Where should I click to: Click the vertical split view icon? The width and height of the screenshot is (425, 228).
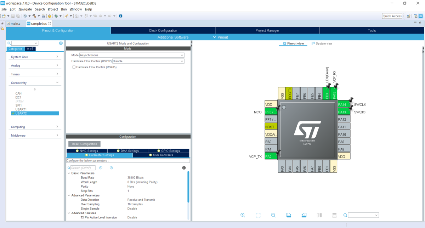click(319, 215)
